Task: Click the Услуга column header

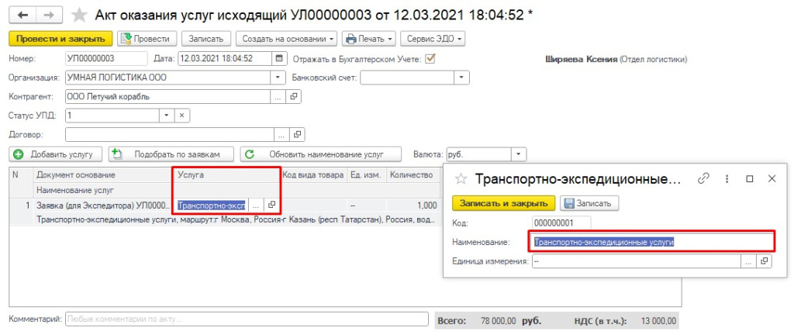Action: coord(226,175)
